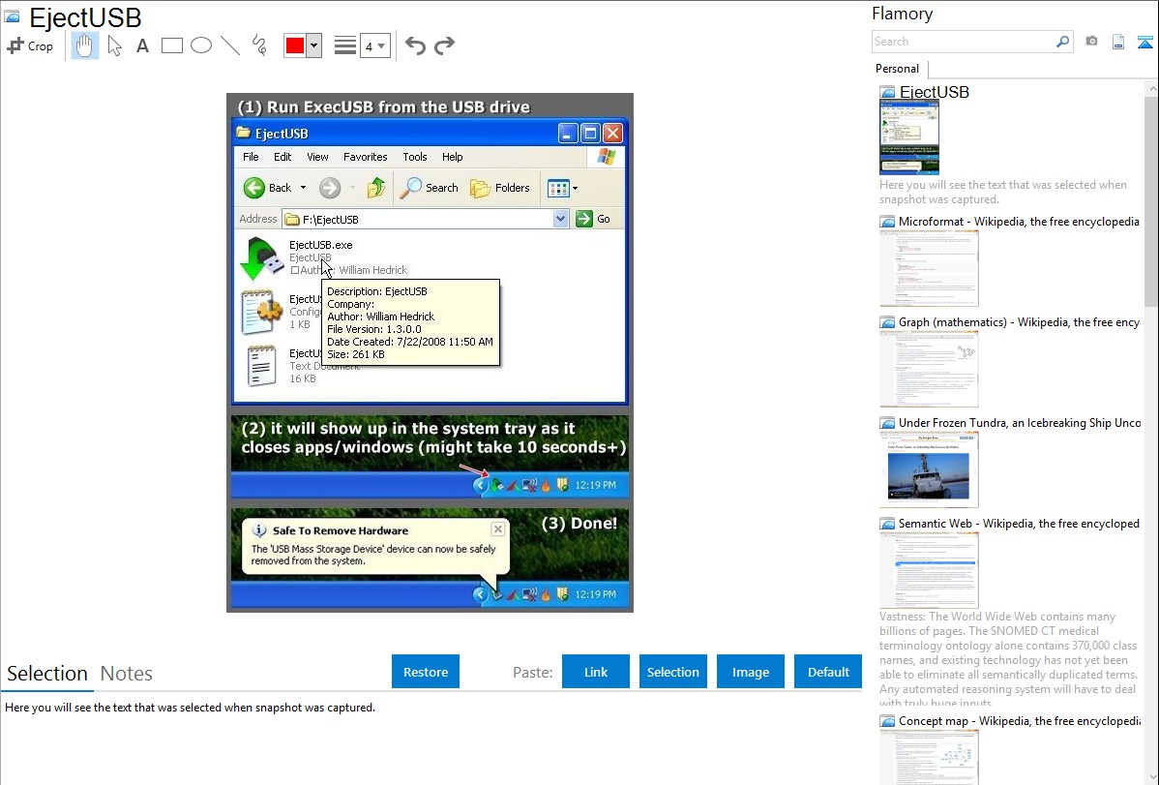Activate the hand pan tool
The height and width of the screenshot is (785, 1159).
click(84, 45)
